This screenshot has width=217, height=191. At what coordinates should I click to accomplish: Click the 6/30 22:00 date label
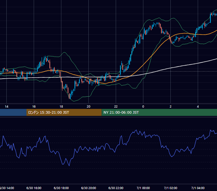[x=116, y=188]
